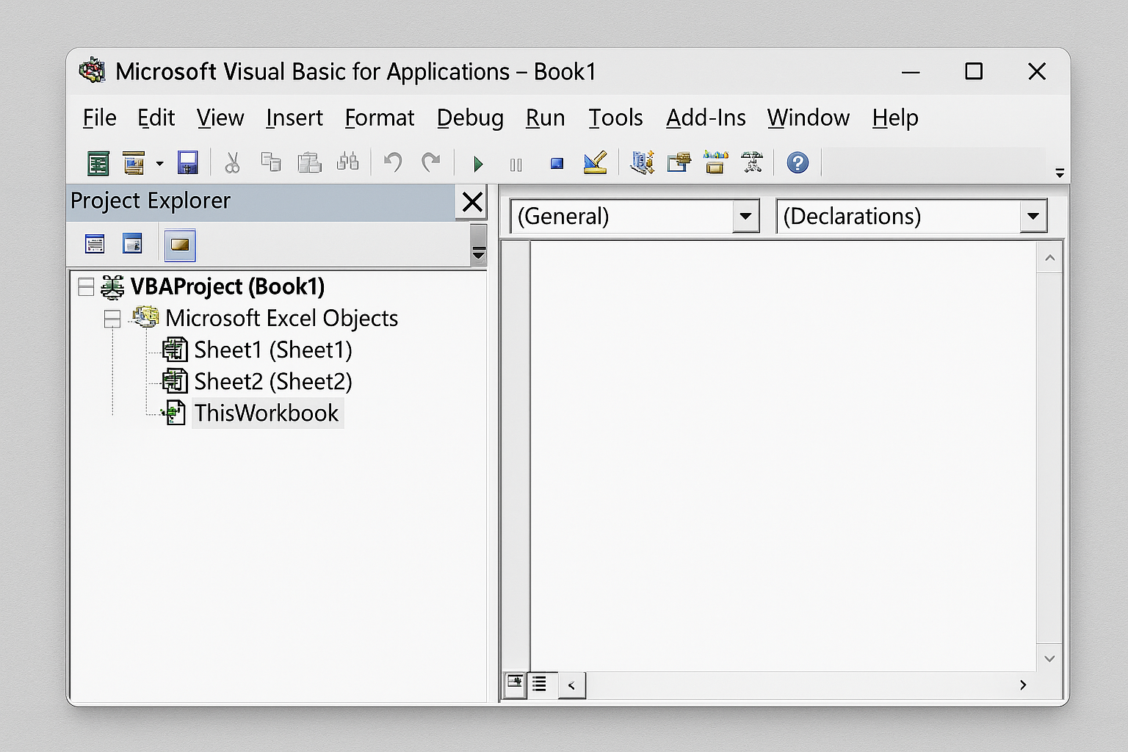Click the Paste clipboard icon
Screen dimensions: 1128x752
coord(309,162)
